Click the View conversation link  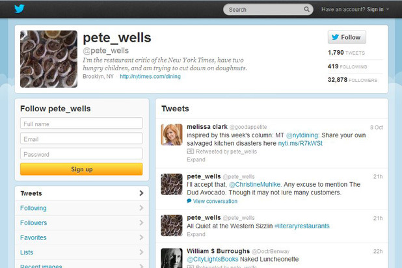coord(215,201)
